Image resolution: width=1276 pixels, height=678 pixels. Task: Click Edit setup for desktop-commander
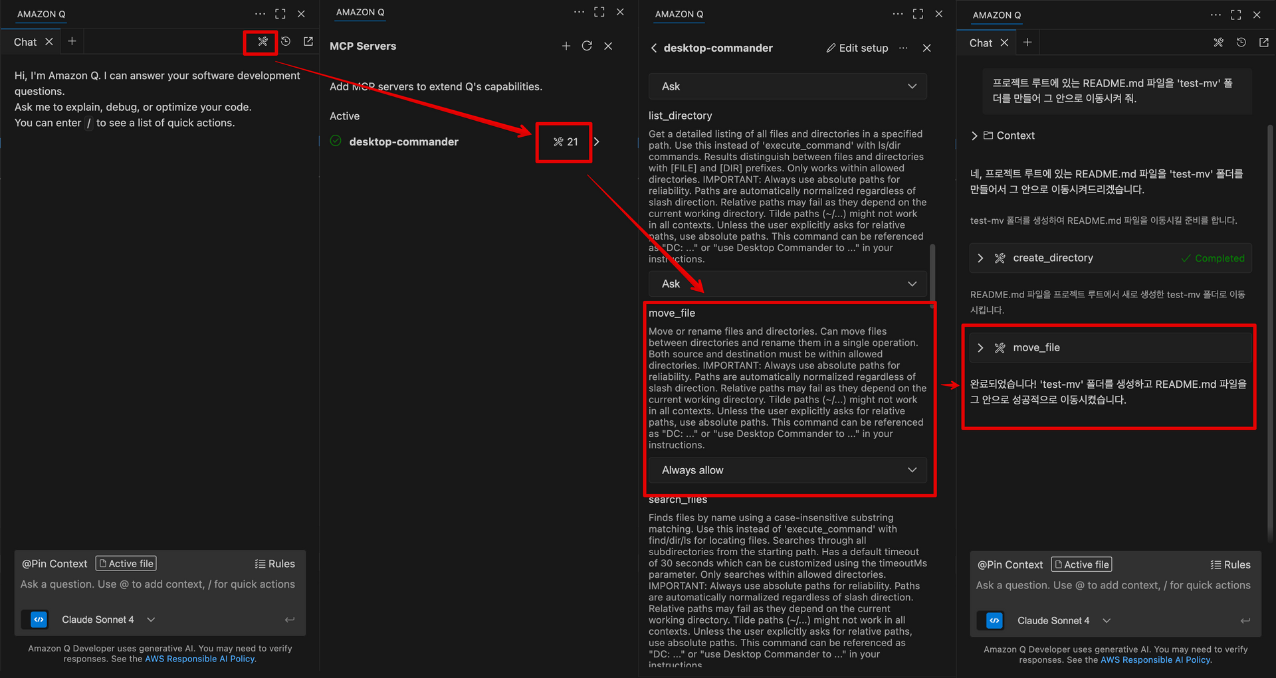tap(857, 48)
